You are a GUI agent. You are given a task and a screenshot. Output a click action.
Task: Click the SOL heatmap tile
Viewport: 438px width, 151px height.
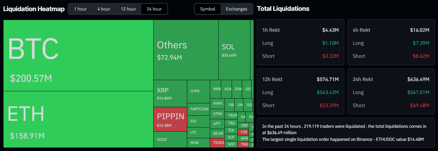234,50
